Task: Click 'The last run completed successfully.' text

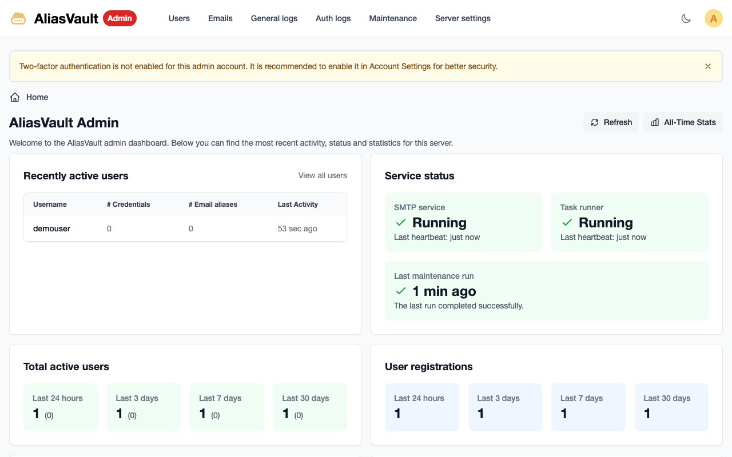Action: (x=459, y=306)
